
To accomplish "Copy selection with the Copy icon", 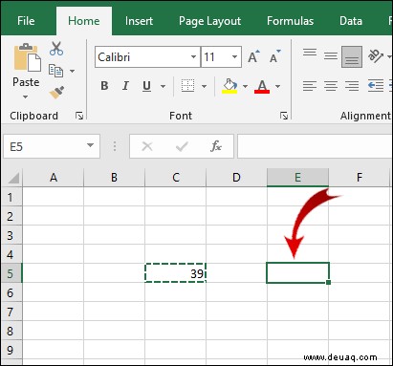I will tap(55, 71).
